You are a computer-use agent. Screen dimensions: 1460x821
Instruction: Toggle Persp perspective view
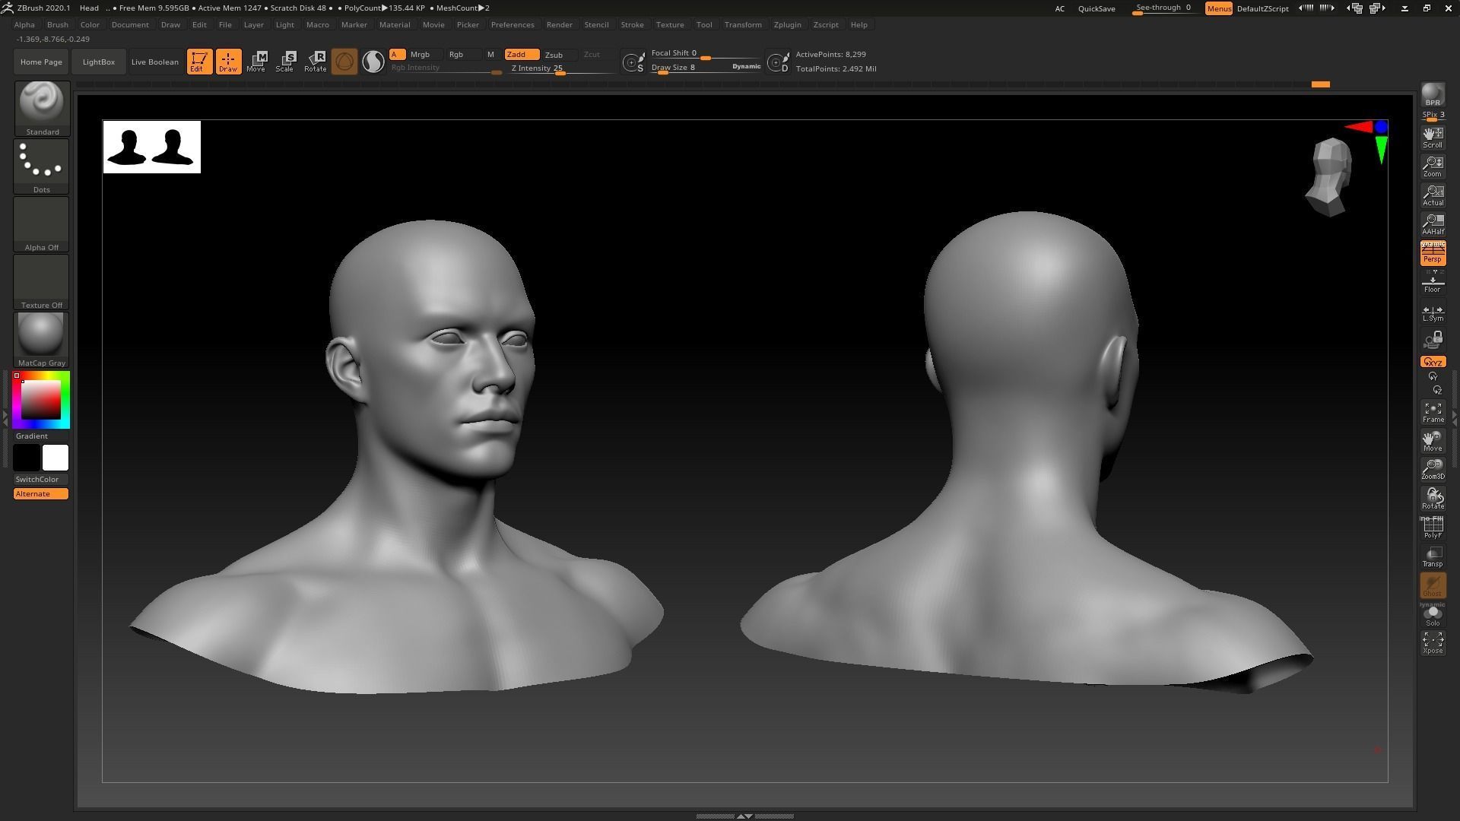1433,253
